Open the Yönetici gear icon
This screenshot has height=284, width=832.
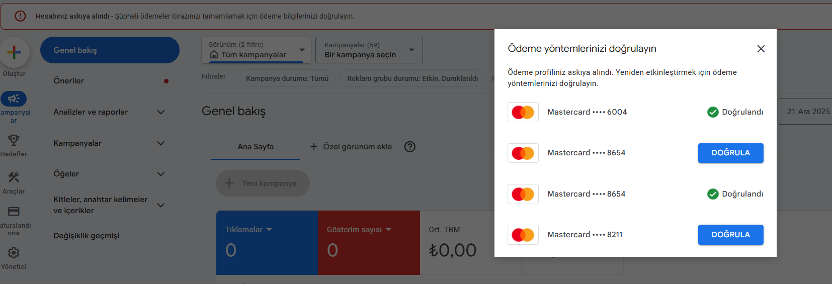14,253
